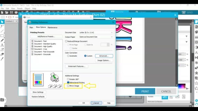
Task: Open the Object menu
Action: (27, 8)
